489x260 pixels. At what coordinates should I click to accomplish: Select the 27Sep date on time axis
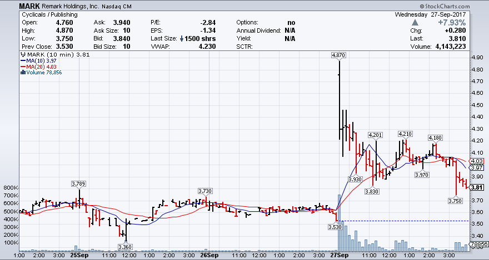click(x=339, y=256)
